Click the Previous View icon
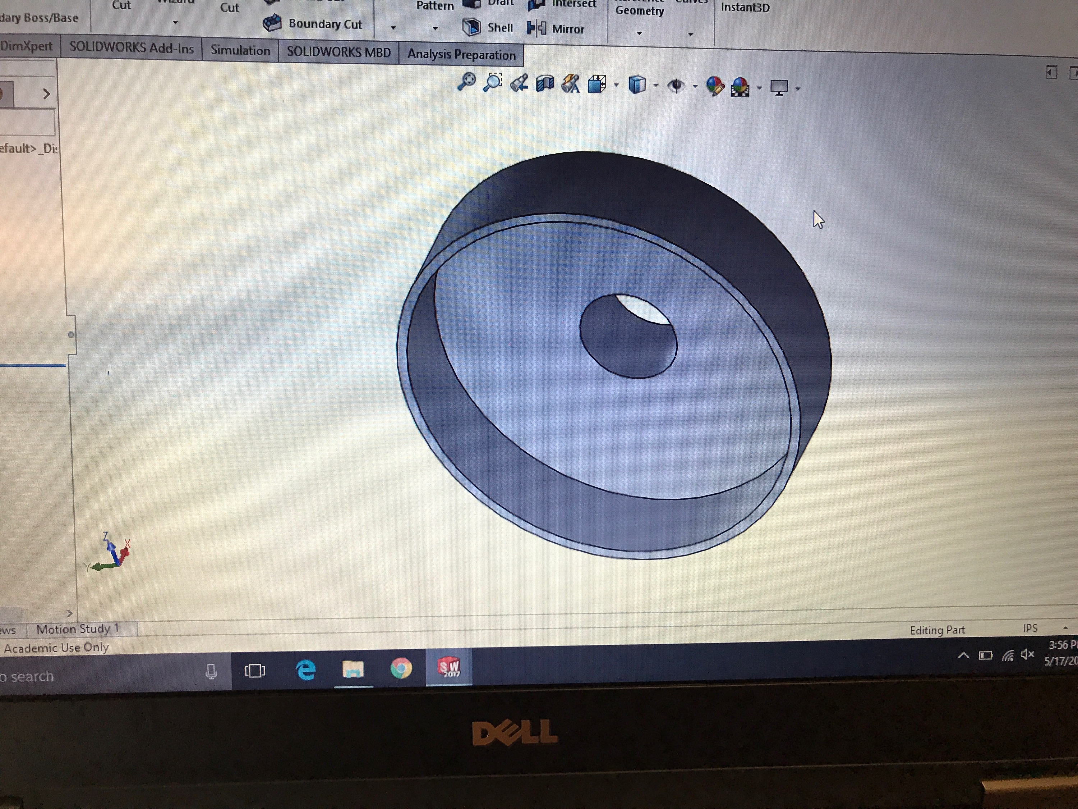This screenshot has width=1078, height=809. (519, 83)
